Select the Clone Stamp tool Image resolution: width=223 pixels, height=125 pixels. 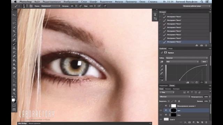pos(14,48)
